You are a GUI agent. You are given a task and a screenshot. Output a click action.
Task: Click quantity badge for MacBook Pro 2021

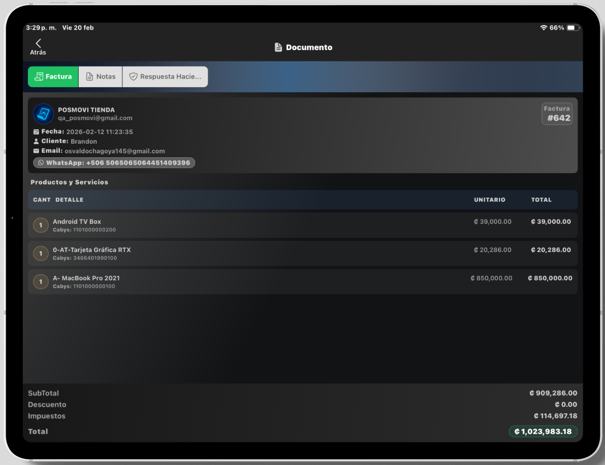coord(40,282)
